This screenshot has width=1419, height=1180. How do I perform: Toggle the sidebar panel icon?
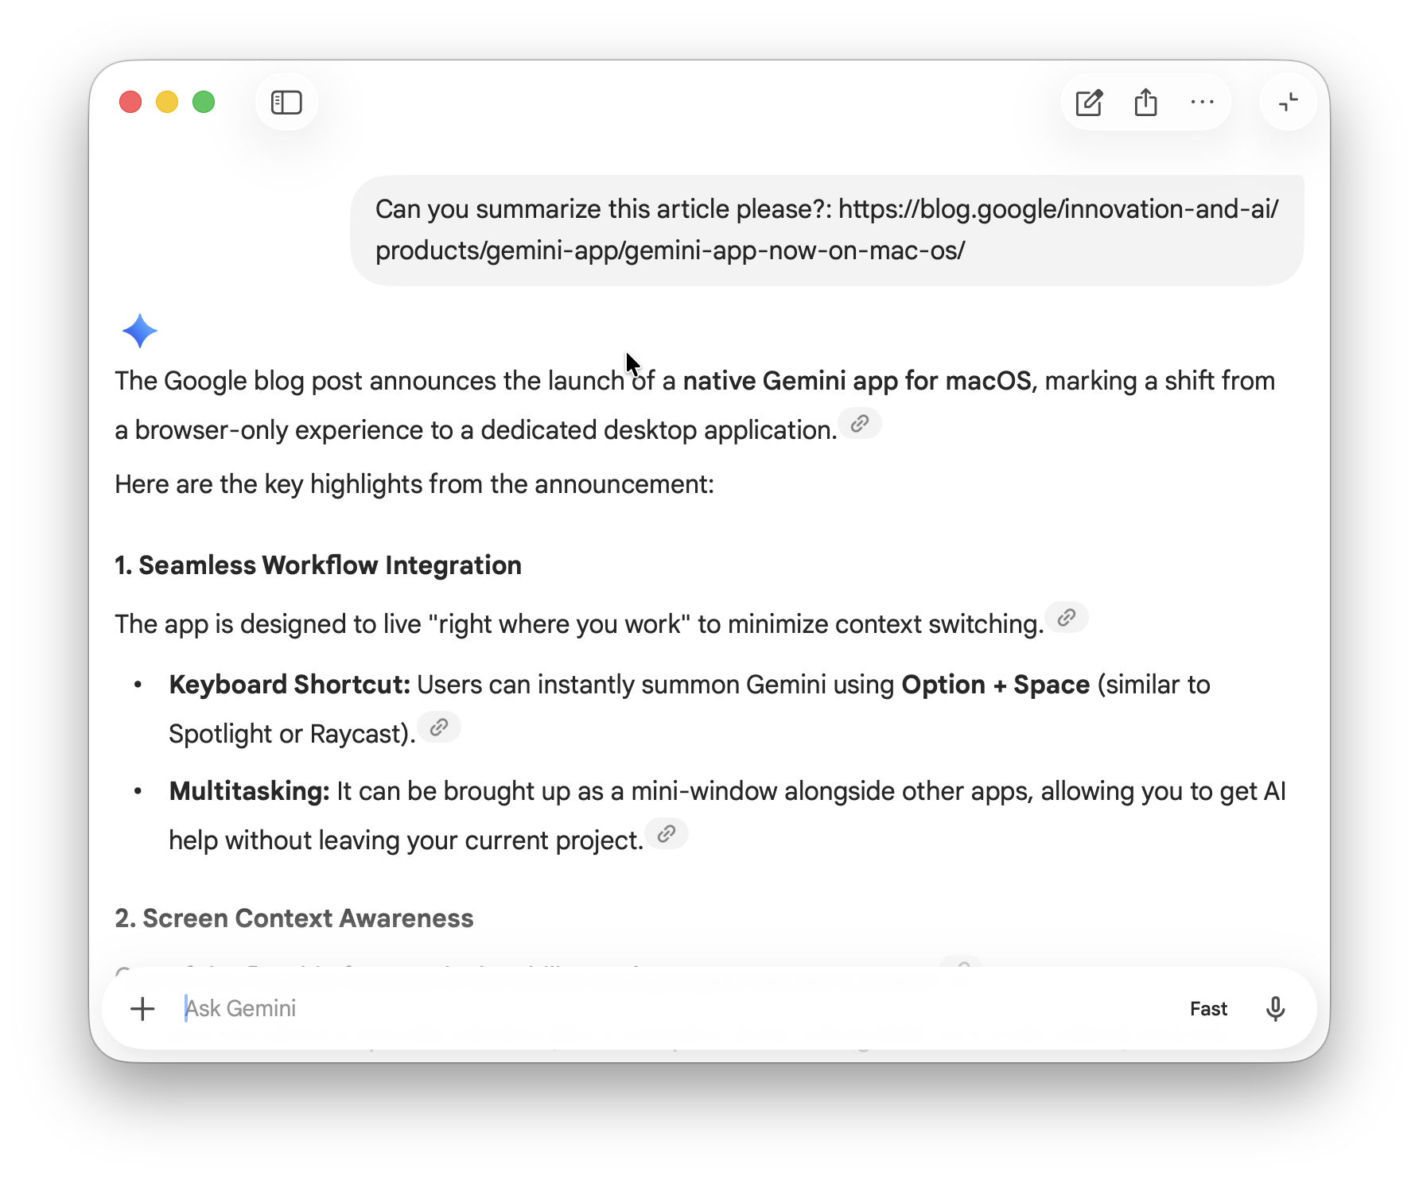286,103
